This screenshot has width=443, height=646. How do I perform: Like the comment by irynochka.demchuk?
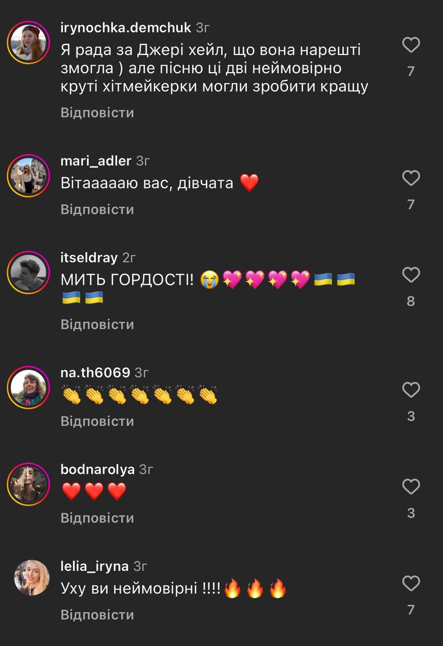[411, 45]
